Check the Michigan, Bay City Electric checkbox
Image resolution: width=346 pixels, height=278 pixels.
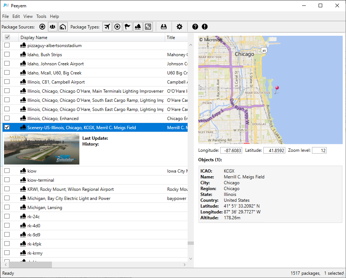7,198
